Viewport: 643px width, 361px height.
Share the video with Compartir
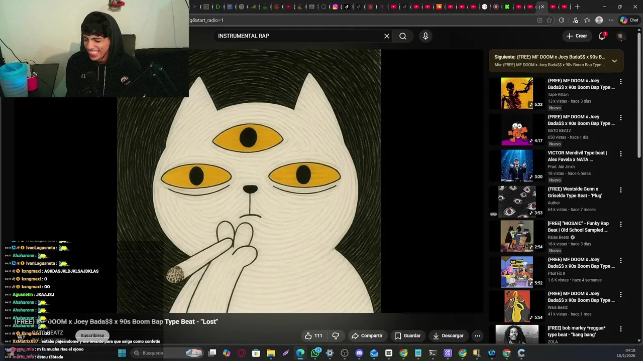point(367,336)
